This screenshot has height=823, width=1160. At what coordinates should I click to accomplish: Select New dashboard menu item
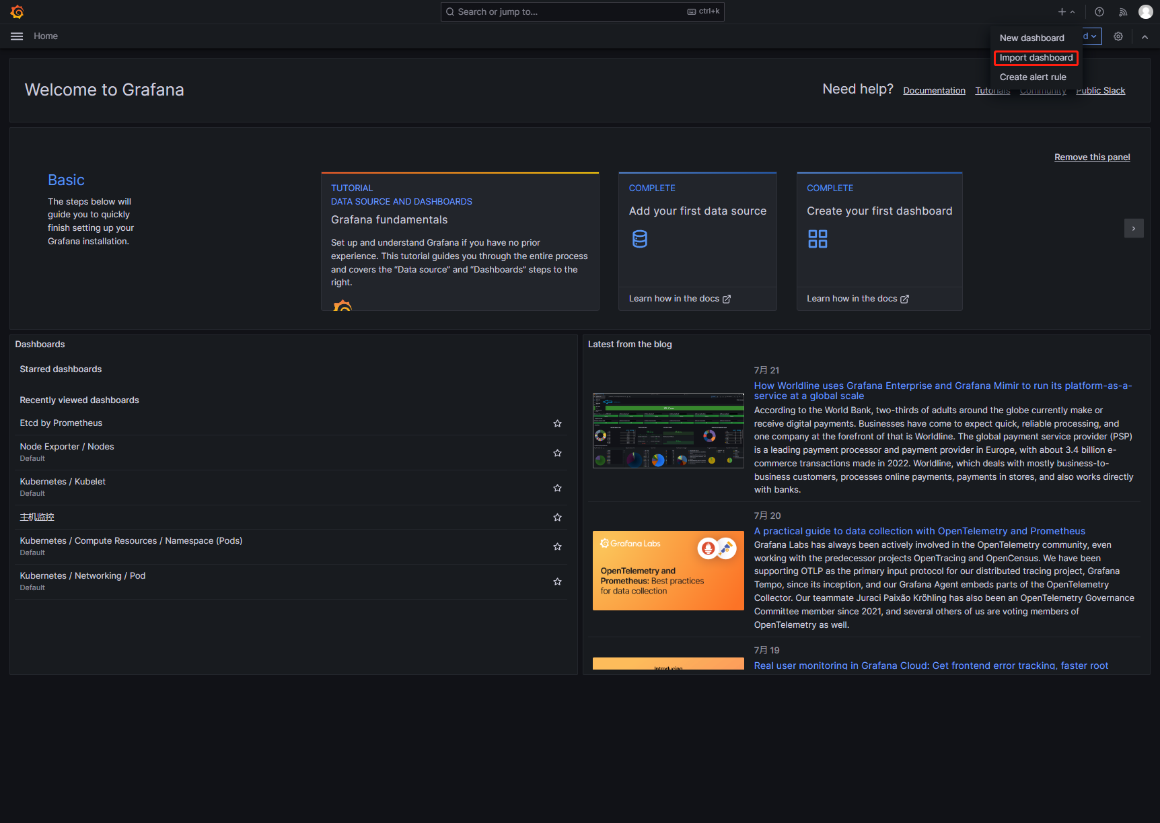tap(1031, 38)
